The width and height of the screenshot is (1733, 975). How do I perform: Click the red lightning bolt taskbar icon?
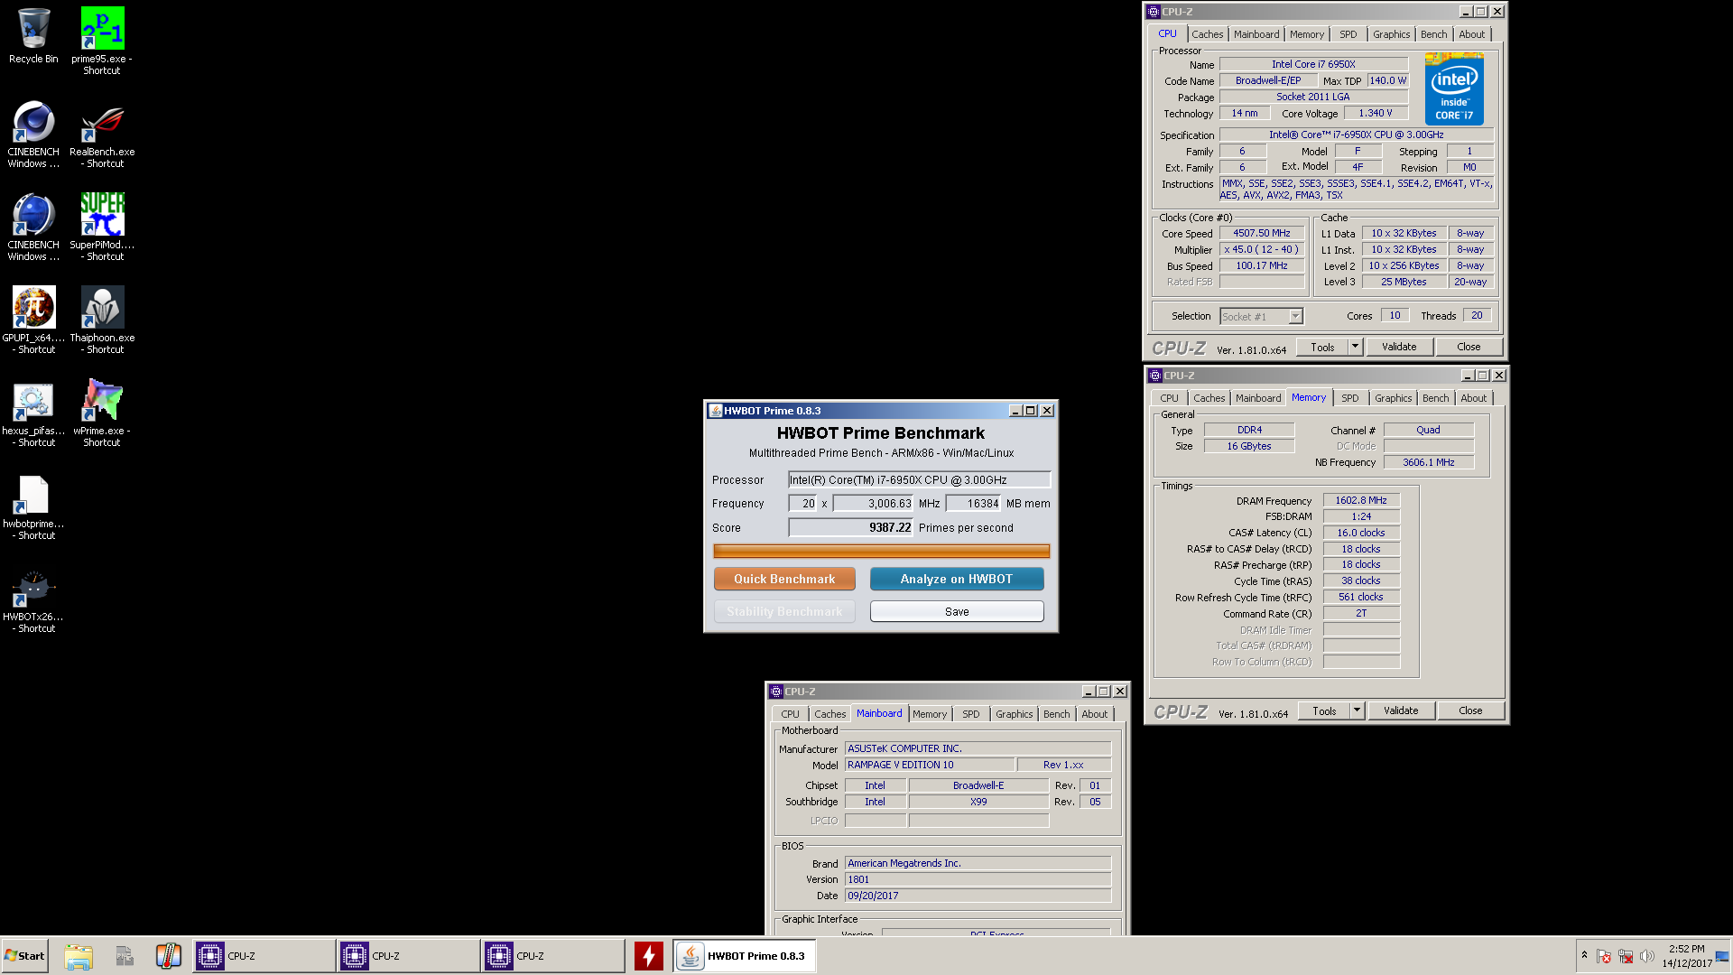click(x=648, y=956)
